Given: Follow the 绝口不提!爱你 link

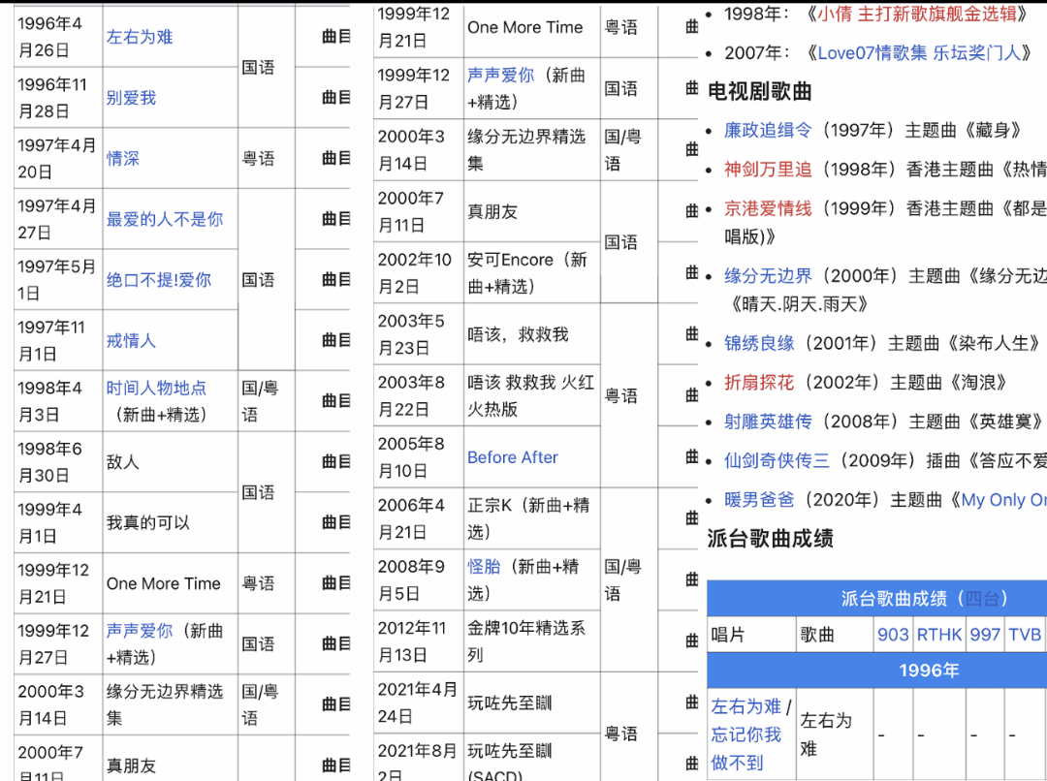Looking at the screenshot, I should click(158, 280).
